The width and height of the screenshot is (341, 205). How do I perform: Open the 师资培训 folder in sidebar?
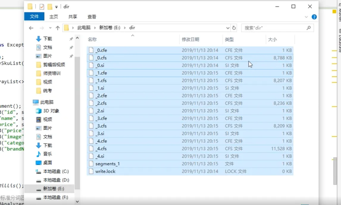52,73
